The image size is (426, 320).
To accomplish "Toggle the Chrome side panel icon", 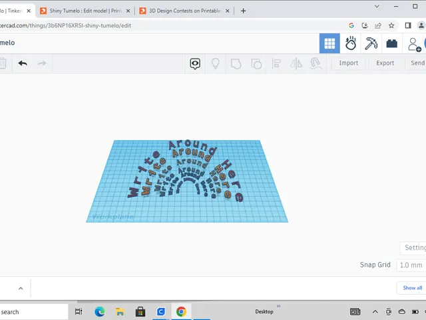I will tap(408, 25).
